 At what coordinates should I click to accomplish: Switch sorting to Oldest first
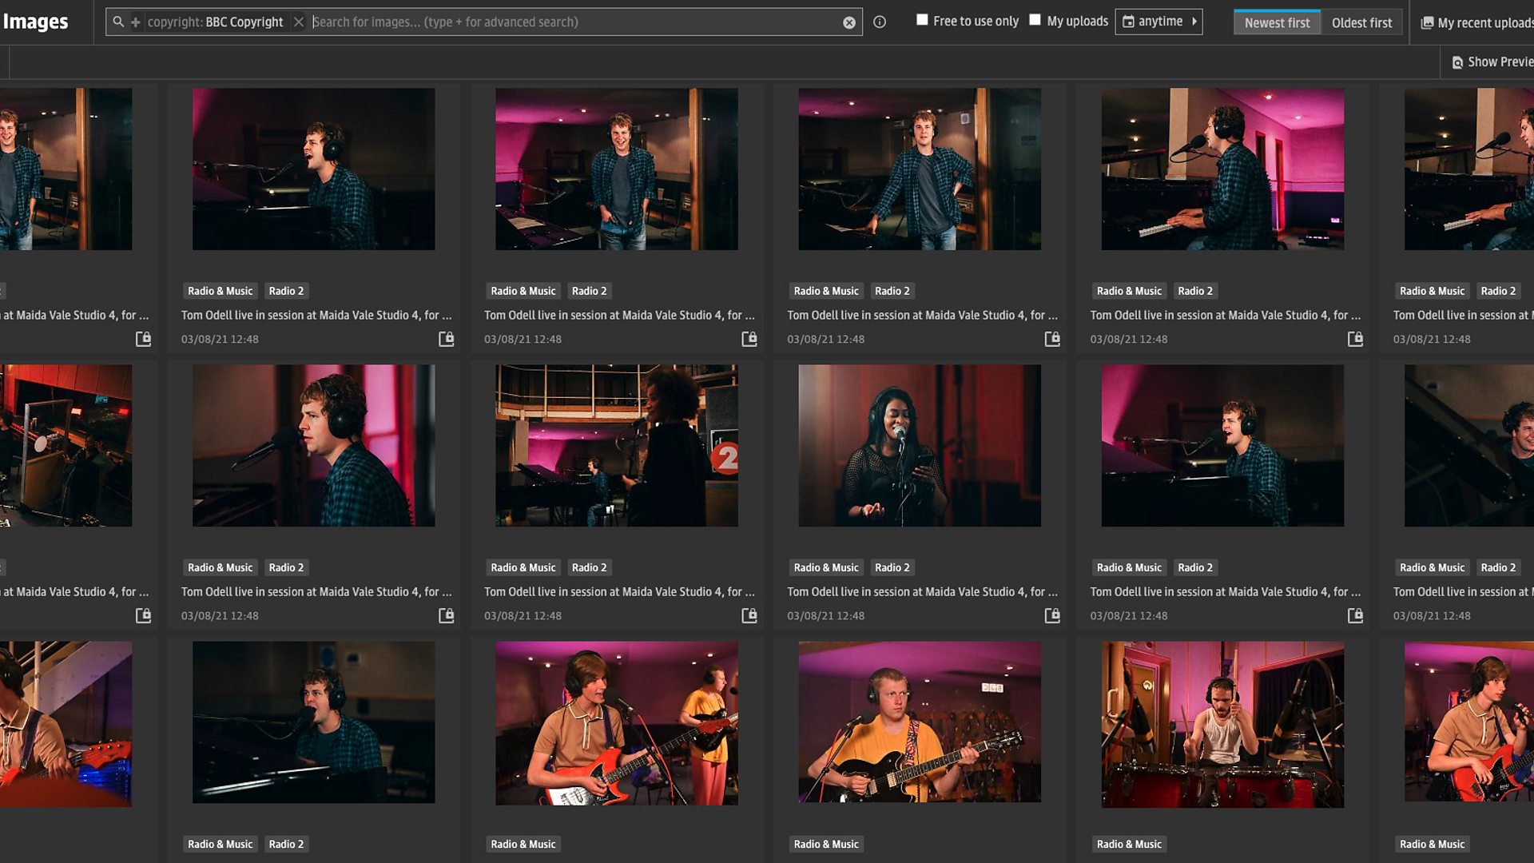click(1361, 22)
